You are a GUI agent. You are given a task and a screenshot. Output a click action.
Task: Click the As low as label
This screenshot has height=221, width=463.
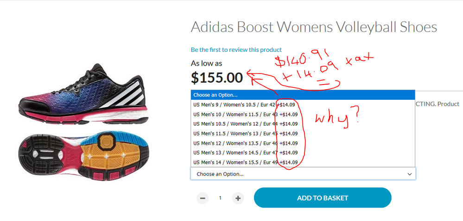pyautogui.click(x=206, y=63)
